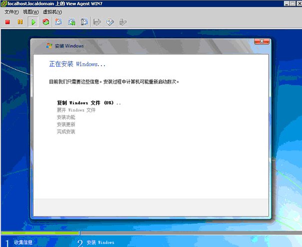Viewport: 302px width, 247px height.
Task: Click the revert to snapshot icon
Action: (71, 22)
